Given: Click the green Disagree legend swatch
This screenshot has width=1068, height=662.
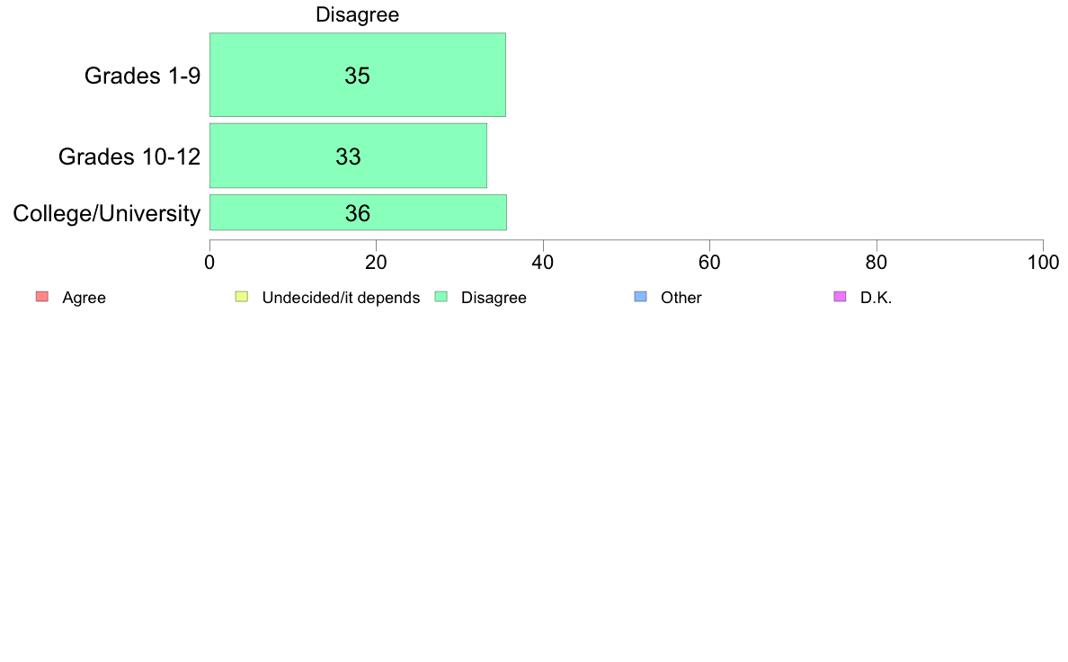Looking at the screenshot, I should [x=441, y=297].
